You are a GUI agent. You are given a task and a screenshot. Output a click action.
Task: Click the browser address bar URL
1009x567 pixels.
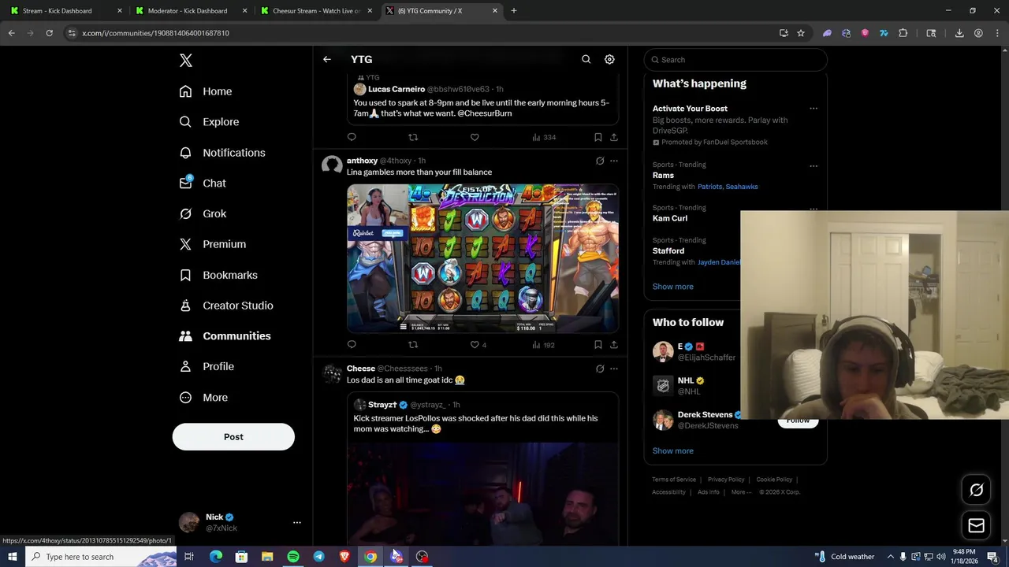[x=156, y=33]
